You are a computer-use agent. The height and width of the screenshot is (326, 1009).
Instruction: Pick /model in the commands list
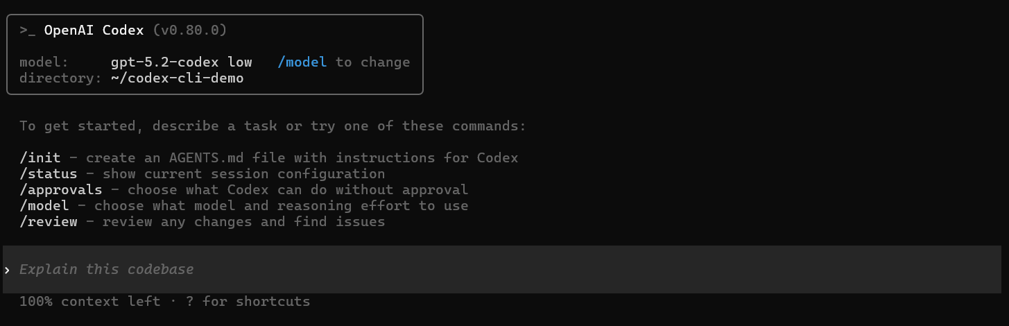(44, 206)
